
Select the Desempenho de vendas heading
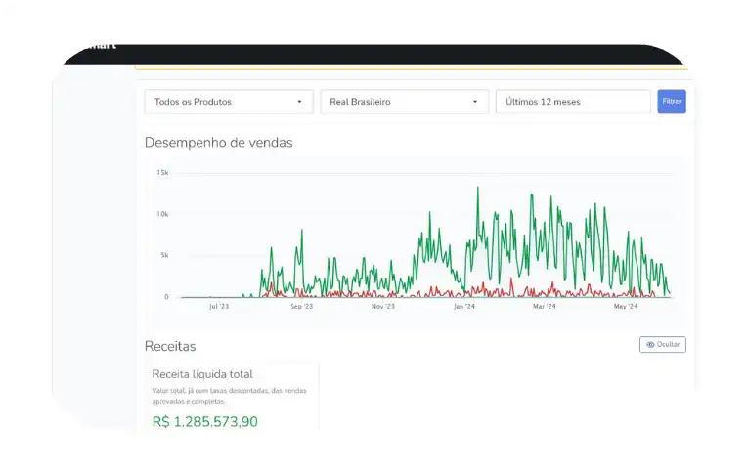218,143
